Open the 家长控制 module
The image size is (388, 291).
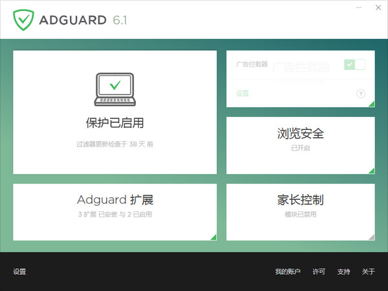pyautogui.click(x=300, y=204)
